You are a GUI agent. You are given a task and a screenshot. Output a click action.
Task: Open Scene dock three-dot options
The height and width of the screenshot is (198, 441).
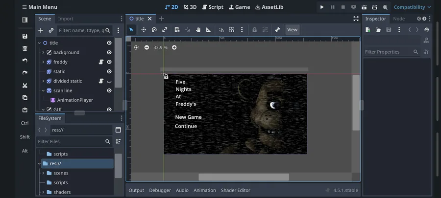[x=118, y=30]
